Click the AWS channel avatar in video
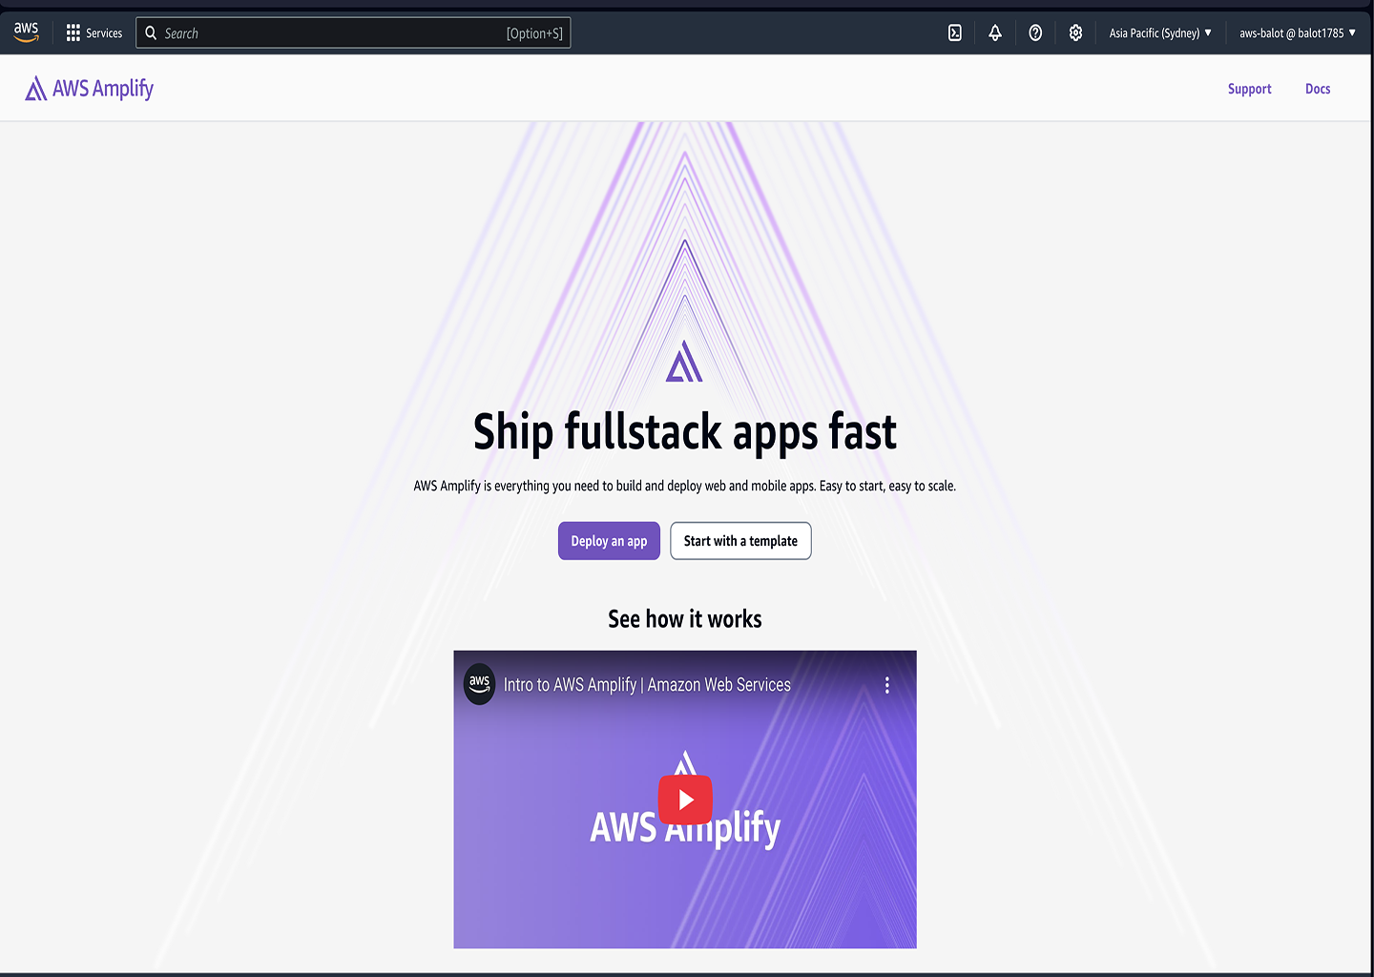Viewport: 1374px width, 977px height. (x=479, y=684)
